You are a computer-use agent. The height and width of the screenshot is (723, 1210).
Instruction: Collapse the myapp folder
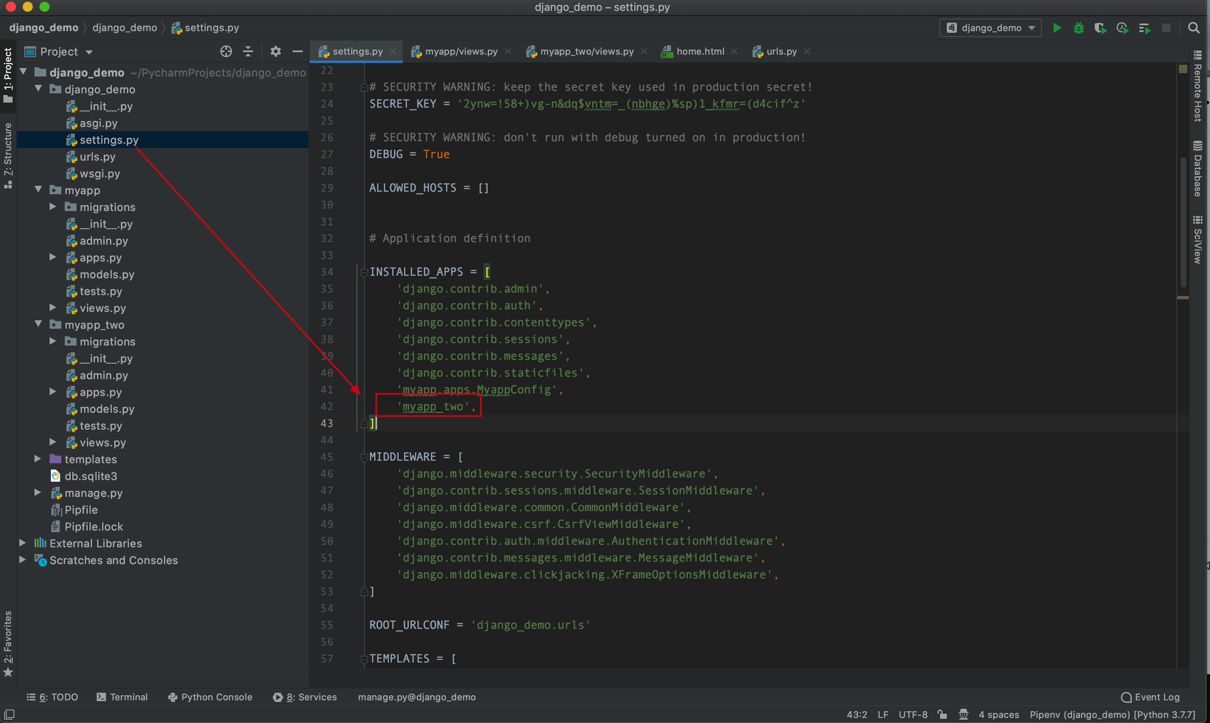[x=38, y=189]
